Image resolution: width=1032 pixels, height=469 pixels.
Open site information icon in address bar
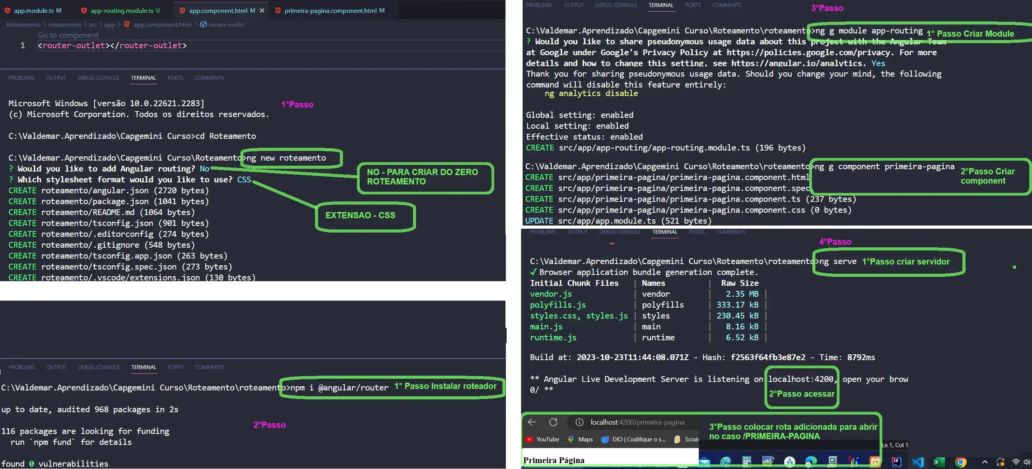click(x=579, y=422)
